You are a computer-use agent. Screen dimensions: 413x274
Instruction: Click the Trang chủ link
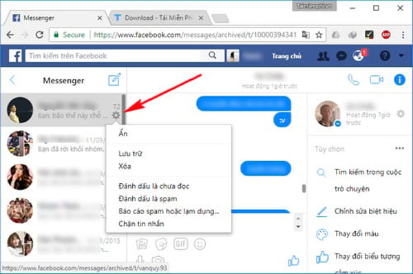(x=286, y=56)
